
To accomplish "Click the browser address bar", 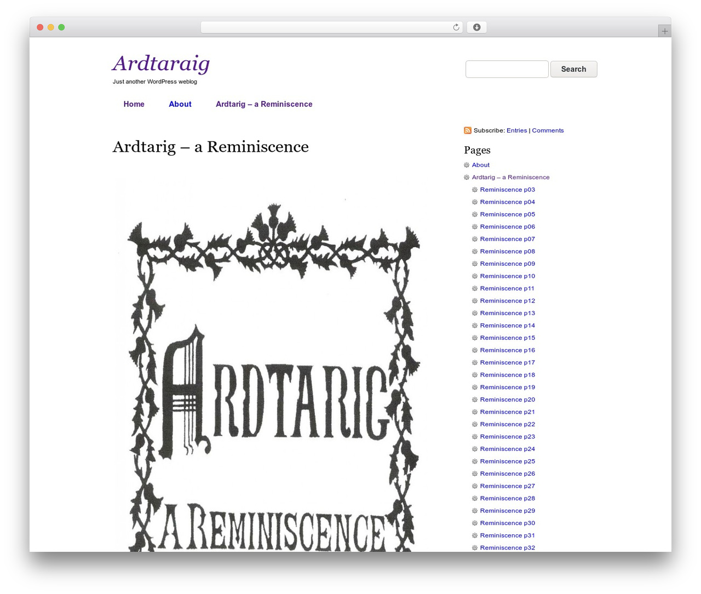I will tap(331, 27).
